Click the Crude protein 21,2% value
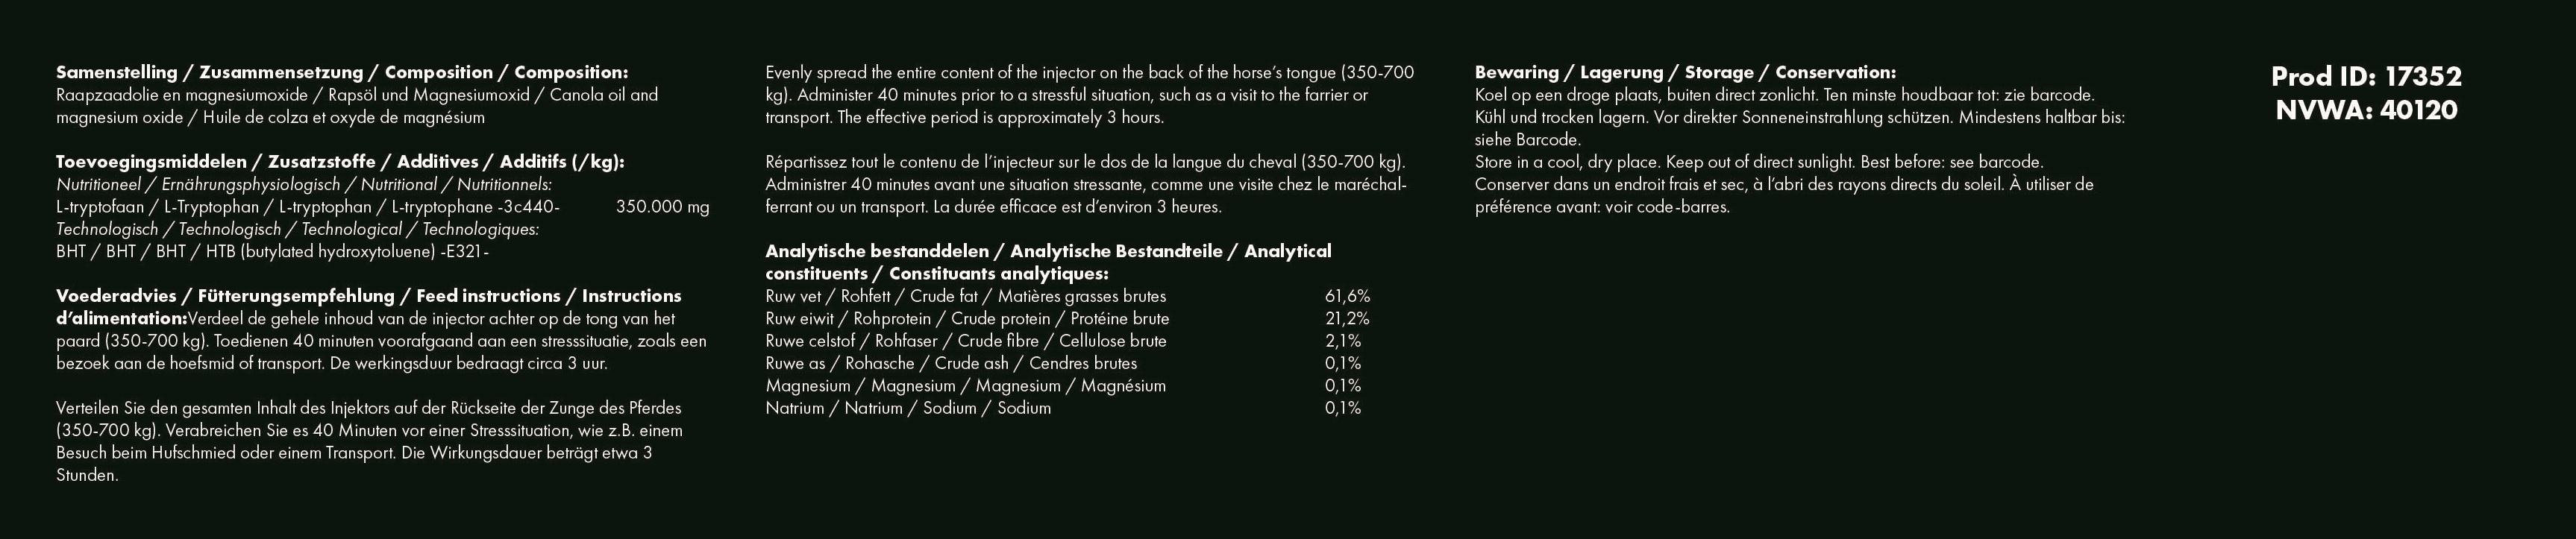The image size is (2576, 539). click(x=1346, y=319)
